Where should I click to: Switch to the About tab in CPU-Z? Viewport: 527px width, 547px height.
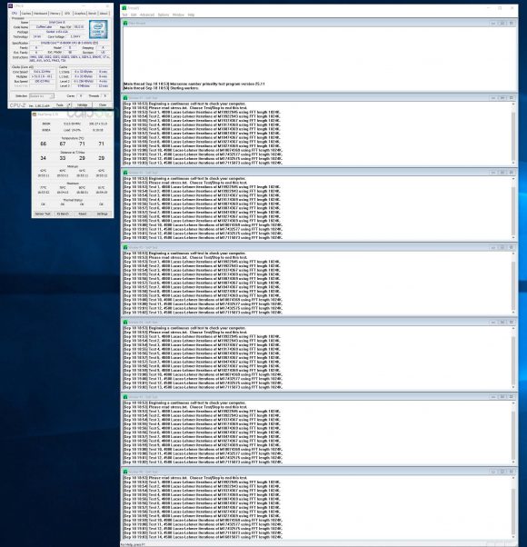tap(104, 14)
